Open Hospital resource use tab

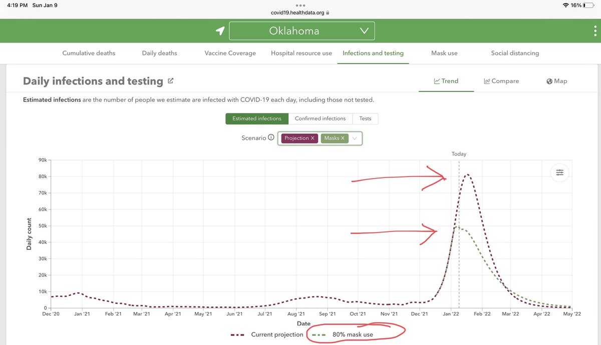302,53
